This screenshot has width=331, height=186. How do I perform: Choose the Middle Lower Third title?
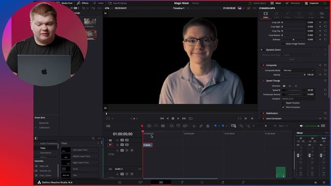[80, 156]
